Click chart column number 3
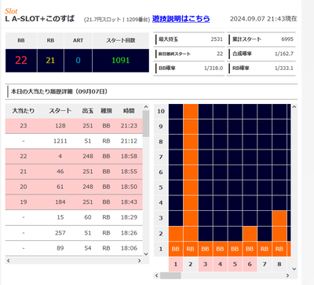 click(205, 265)
